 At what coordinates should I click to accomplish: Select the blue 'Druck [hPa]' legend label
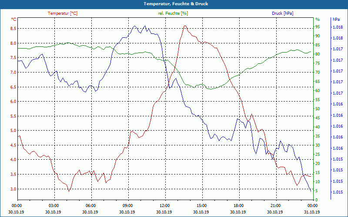click(x=282, y=13)
